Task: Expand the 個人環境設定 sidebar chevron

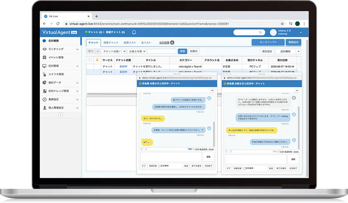Action: pos(77,108)
